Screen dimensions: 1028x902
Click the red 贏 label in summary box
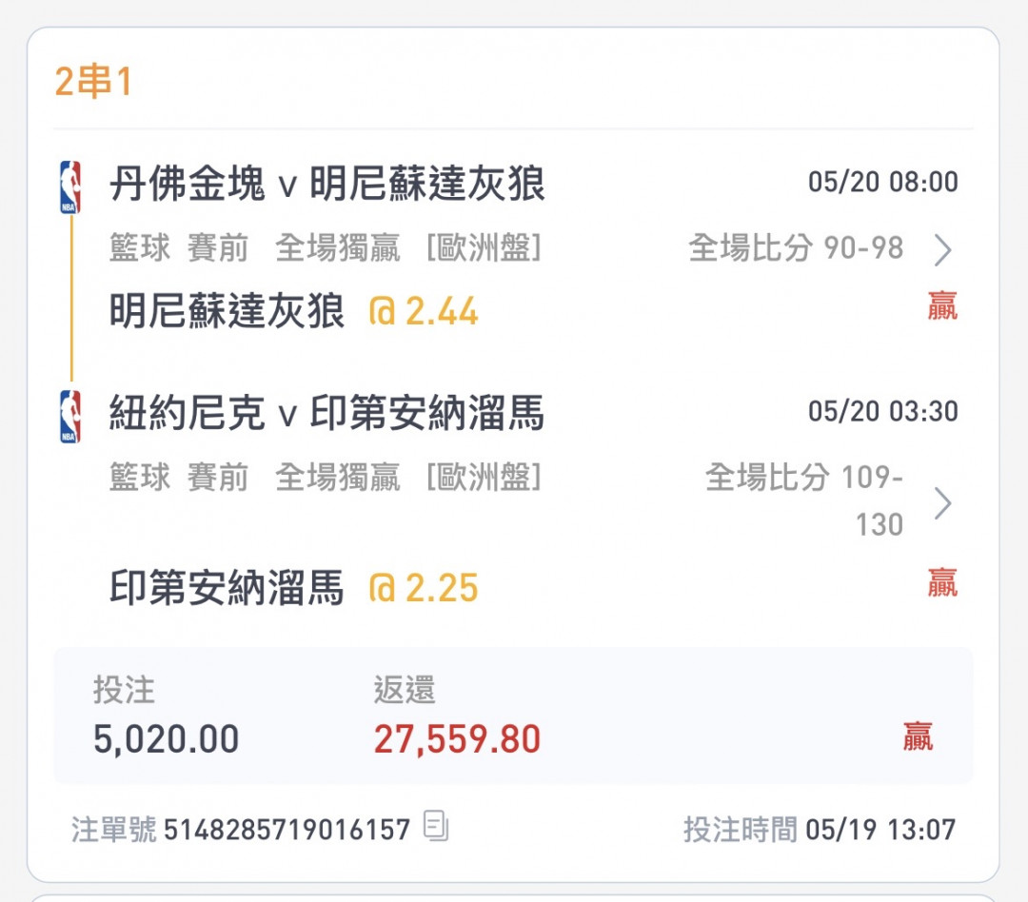[918, 736]
